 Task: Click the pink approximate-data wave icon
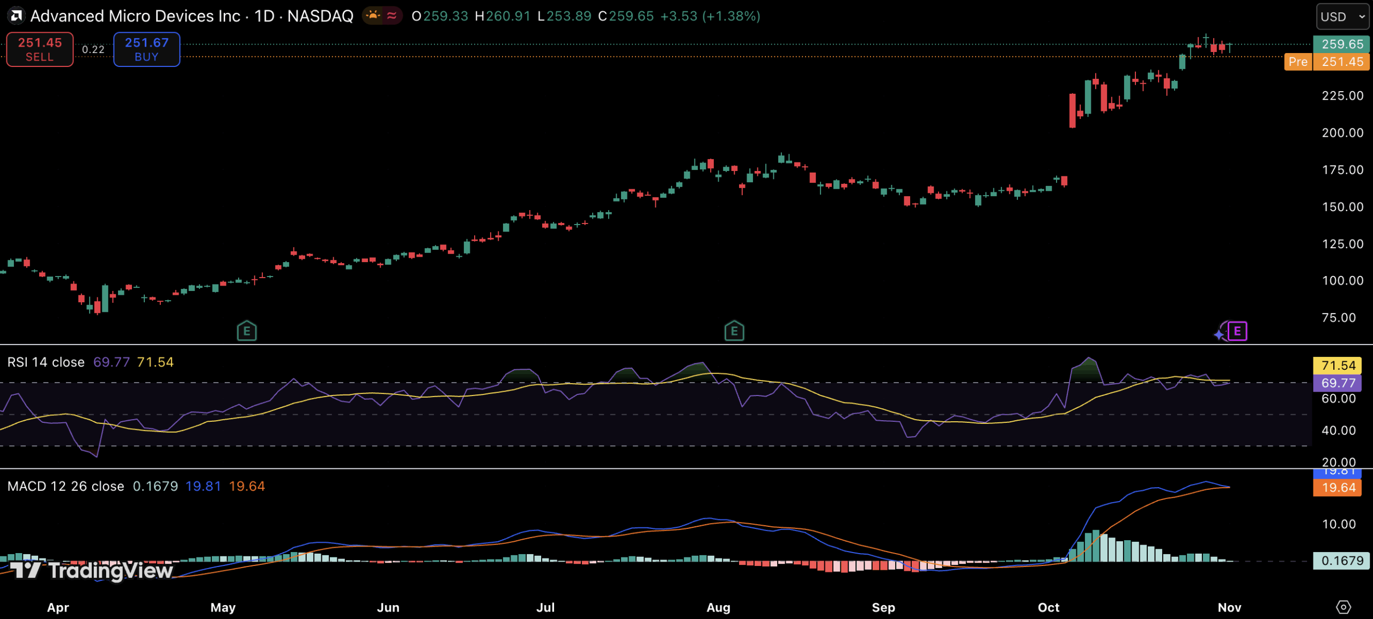point(392,16)
